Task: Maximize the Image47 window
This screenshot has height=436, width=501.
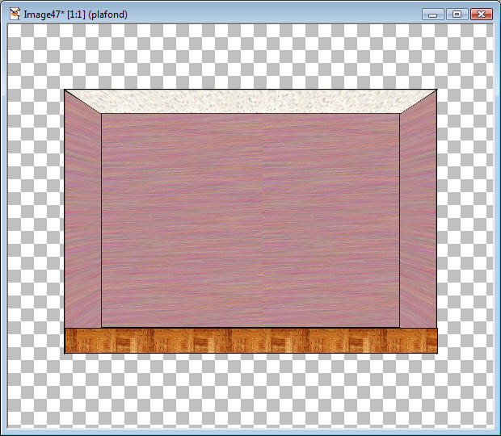Action: coord(457,15)
